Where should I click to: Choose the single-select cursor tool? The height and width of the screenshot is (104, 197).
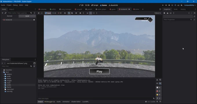click(x=69, y=13)
